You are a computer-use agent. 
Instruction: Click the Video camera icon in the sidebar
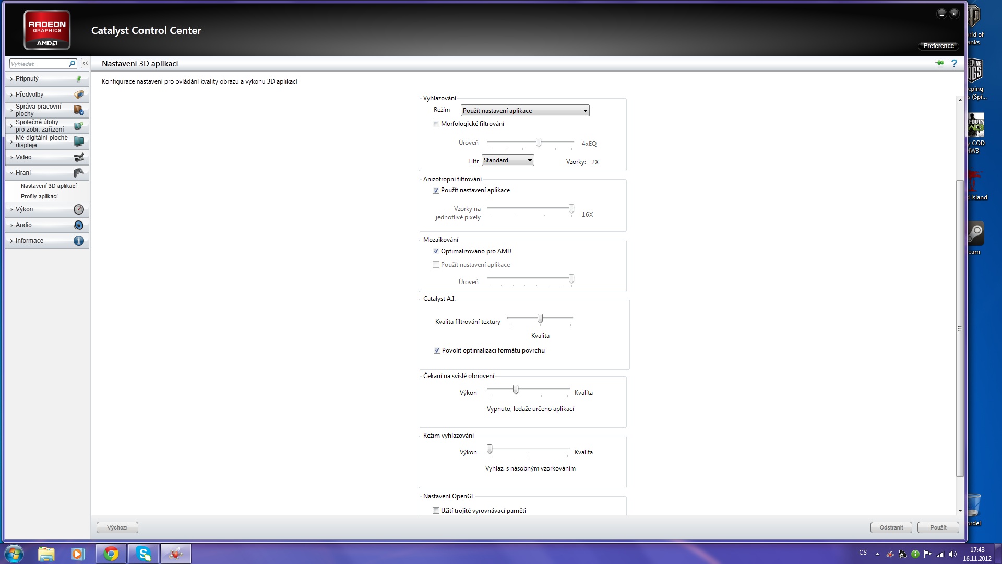(79, 157)
